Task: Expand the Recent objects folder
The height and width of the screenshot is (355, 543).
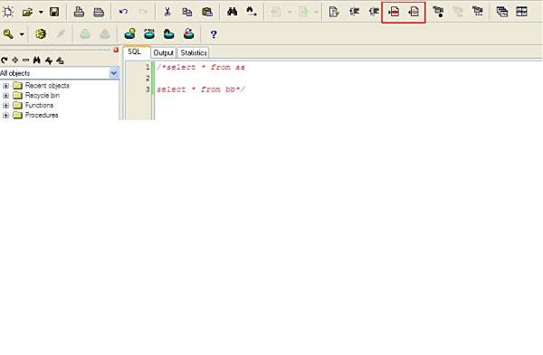Action: click(x=6, y=86)
